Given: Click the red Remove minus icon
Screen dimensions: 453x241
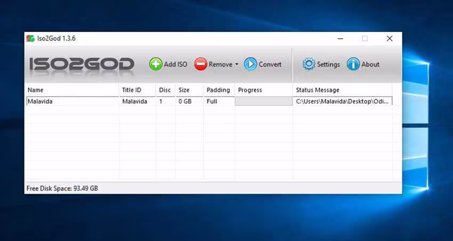Looking at the screenshot, I should [x=200, y=64].
